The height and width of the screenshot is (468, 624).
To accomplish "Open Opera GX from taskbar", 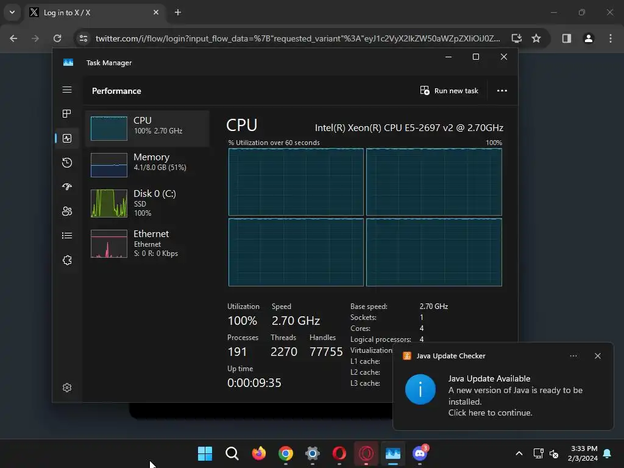I will coord(366,453).
